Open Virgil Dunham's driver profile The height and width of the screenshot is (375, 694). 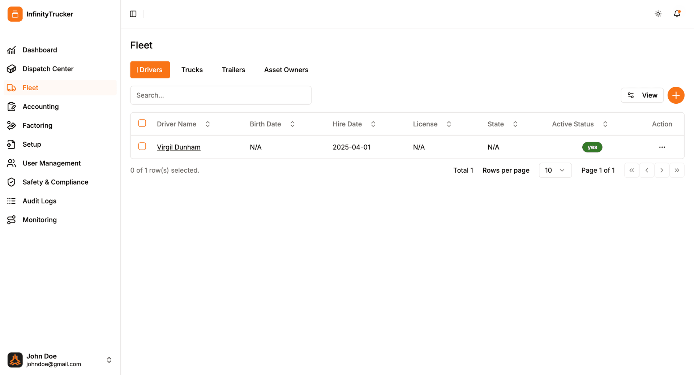tap(179, 147)
